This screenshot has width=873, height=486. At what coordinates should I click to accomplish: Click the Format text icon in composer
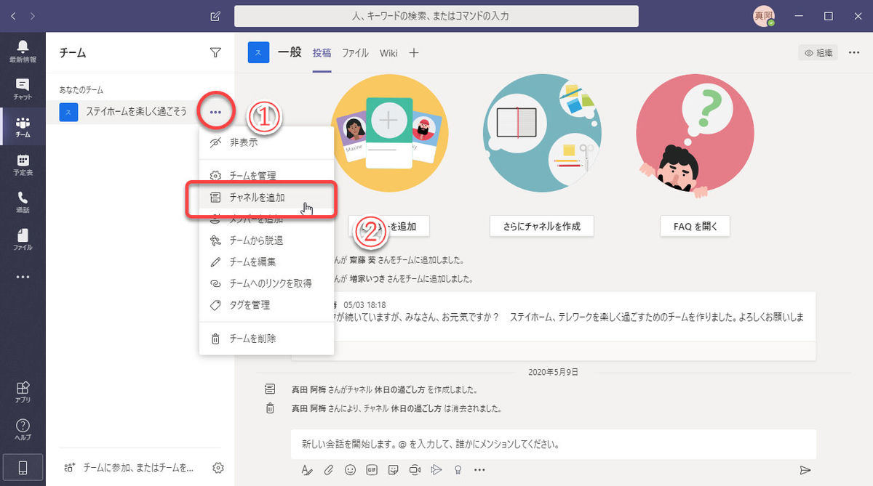(x=306, y=470)
